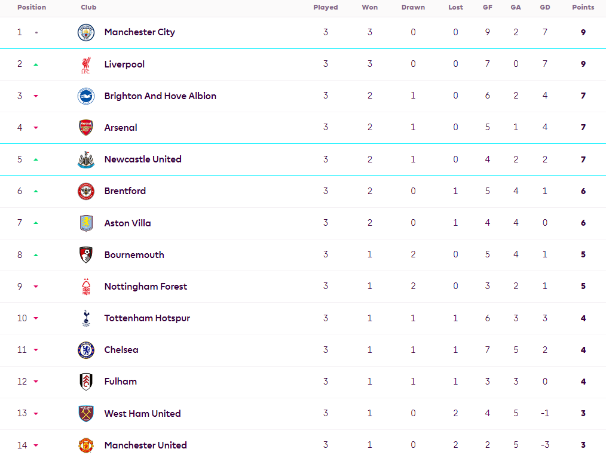Viewport: 606px width, 461px height.
Task: Click the Arsenal club crest
Action: (86, 128)
